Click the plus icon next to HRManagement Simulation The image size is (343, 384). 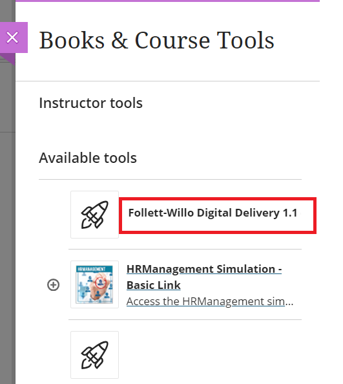(53, 285)
